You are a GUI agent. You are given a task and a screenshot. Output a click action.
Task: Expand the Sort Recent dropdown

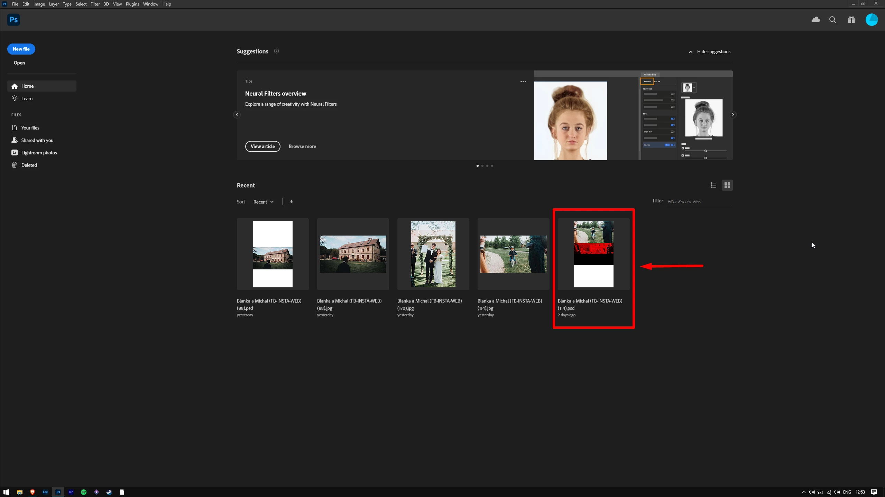[x=263, y=202]
